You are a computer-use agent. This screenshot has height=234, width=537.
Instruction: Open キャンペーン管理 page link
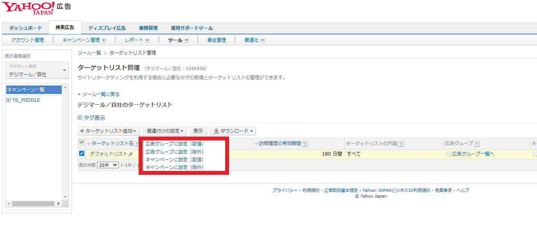81,40
